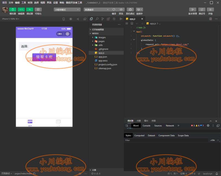Image resolution: width=221 pixels, height=176 pixels.
Task: Open the compile mode dropdown
Action: coord(97,10)
